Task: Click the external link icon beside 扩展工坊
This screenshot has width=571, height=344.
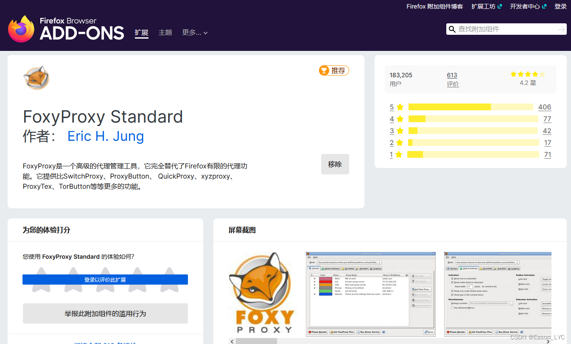Action: [500, 6]
